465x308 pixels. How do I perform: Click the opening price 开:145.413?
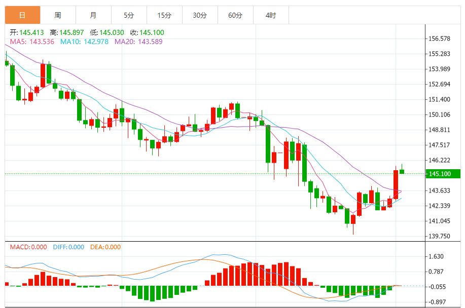pyautogui.click(x=27, y=32)
